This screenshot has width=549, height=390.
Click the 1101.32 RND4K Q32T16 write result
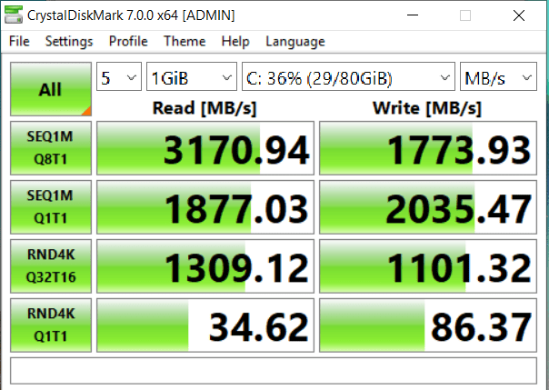click(428, 266)
